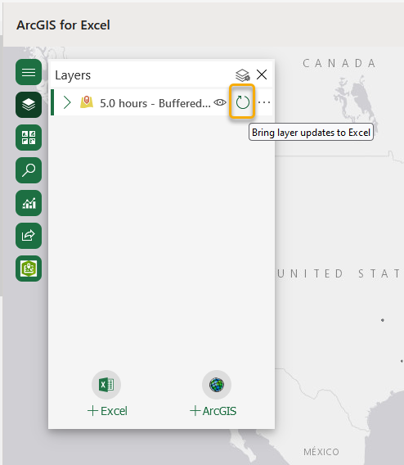Open the hamburger menu button
This screenshot has width=404, height=465.
tap(29, 72)
